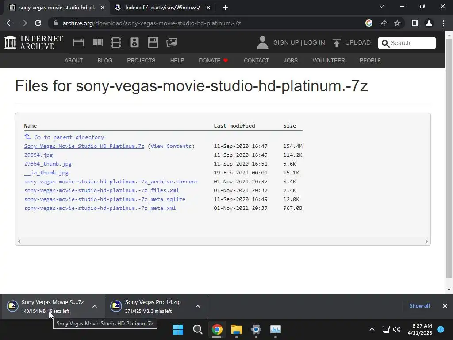Expand Sony Vegas Pro 14.zip download options
This screenshot has height=340, width=453.
click(198, 306)
